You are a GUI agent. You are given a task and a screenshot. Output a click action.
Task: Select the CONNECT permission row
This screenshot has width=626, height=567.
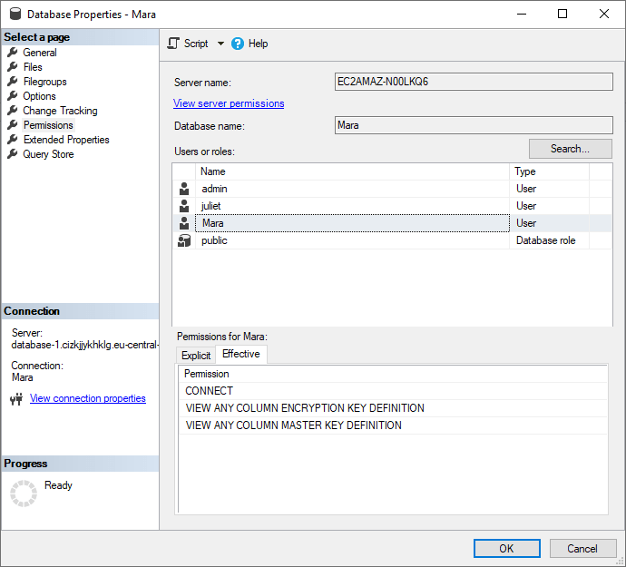coord(393,391)
